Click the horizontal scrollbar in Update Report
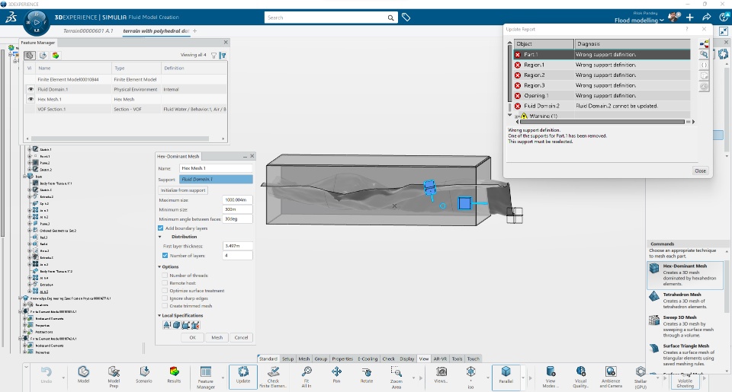 pyautogui.click(x=602, y=122)
